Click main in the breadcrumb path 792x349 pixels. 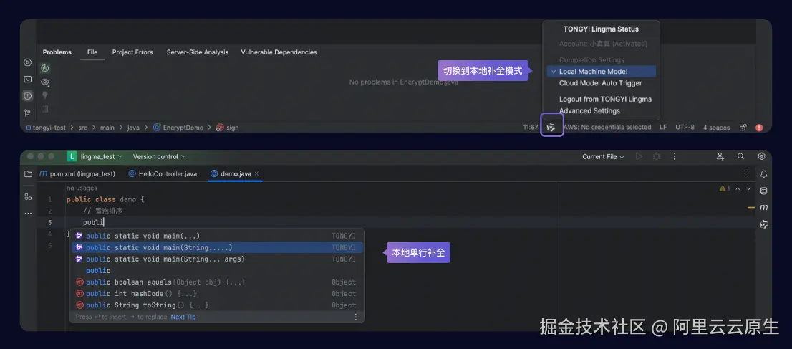tap(107, 128)
